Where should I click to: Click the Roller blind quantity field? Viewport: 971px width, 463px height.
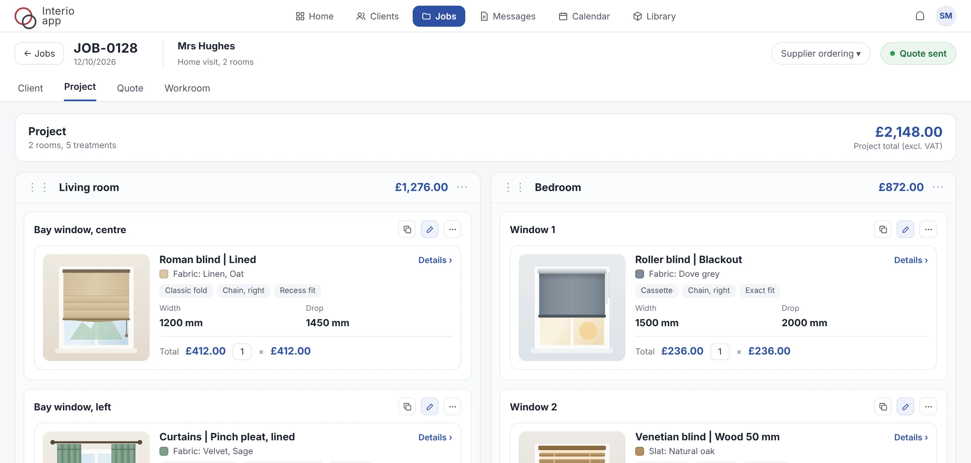720,351
